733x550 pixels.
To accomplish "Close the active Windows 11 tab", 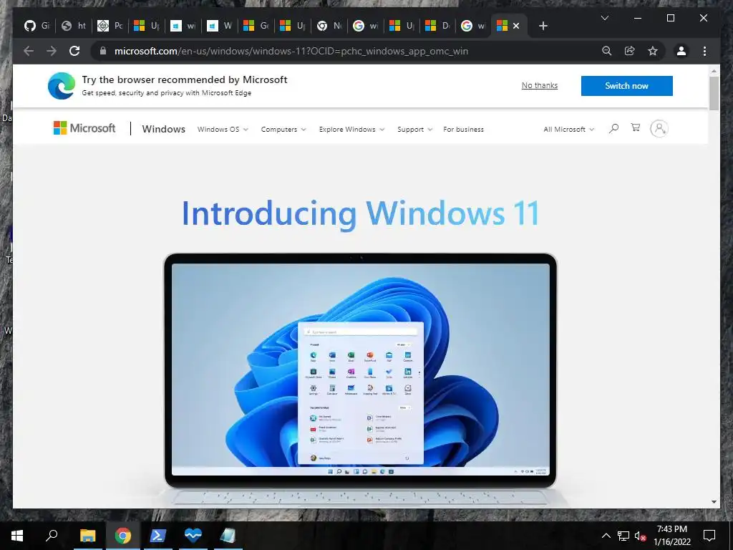I will coord(516,26).
